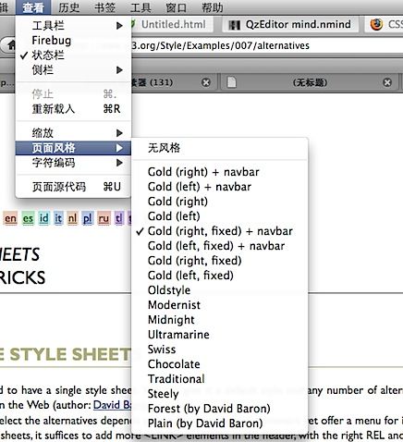Viewport: 403px width, 442px height.
Task: Choose Forest (by David Baron) style
Action: [x=219, y=409]
